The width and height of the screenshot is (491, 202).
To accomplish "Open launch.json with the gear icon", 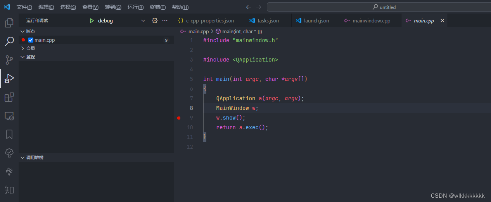I will click(x=155, y=21).
